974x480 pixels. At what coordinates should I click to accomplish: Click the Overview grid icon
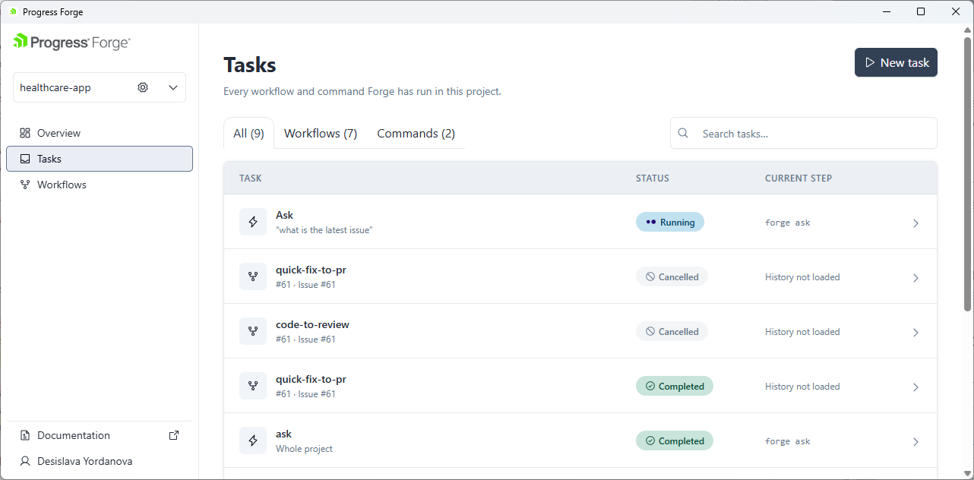click(25, 133)
